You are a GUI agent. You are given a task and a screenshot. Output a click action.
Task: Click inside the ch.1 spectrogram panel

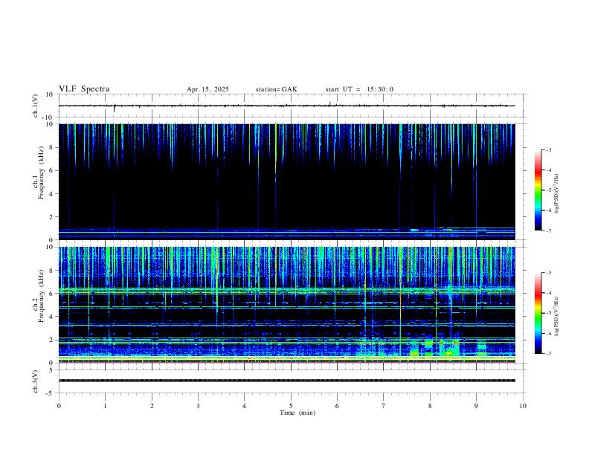(286, 181)
